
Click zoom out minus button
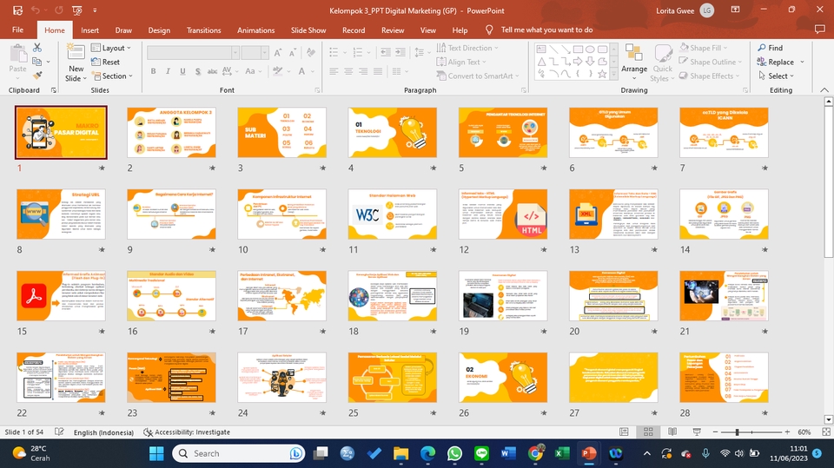click(x=715, y=432)
